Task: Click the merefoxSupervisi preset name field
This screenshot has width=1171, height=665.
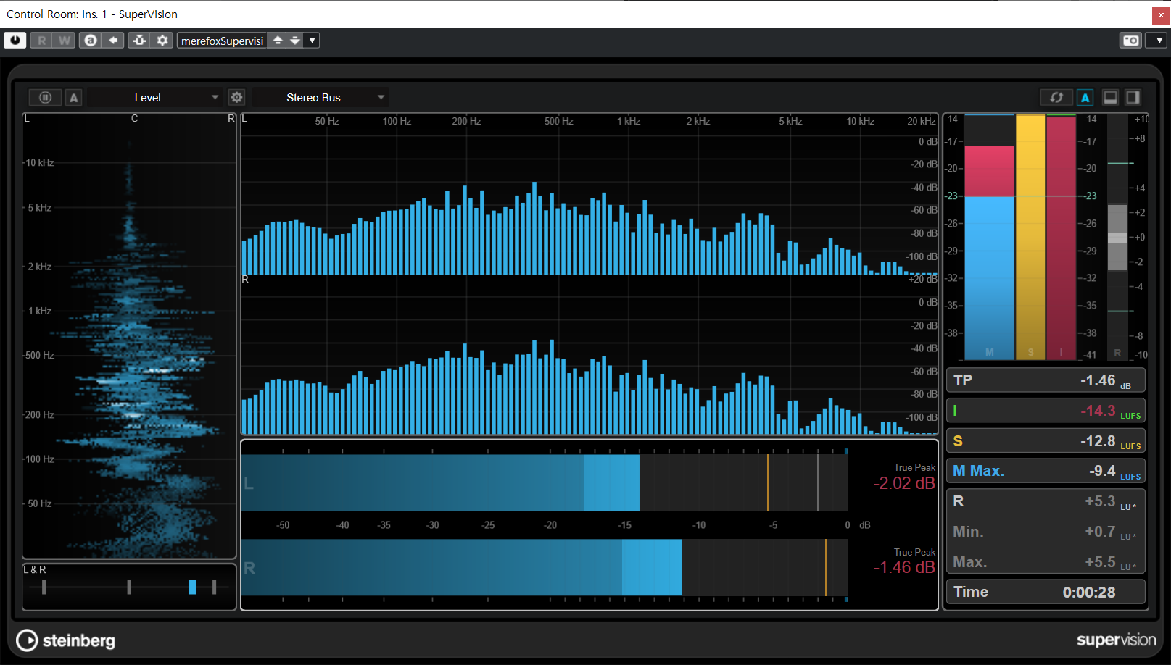Action: [222, 41]
